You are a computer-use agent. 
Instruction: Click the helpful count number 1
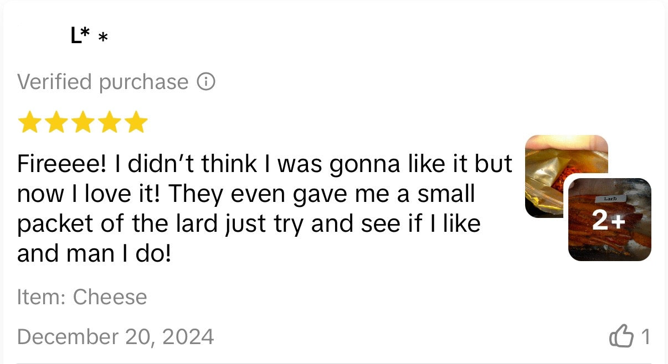645,336
